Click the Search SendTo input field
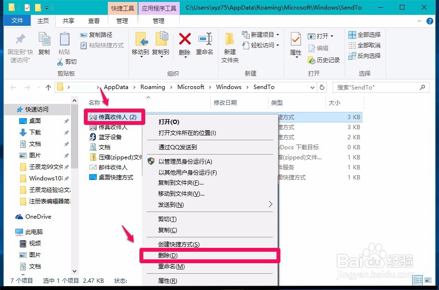 coord(381,88)
